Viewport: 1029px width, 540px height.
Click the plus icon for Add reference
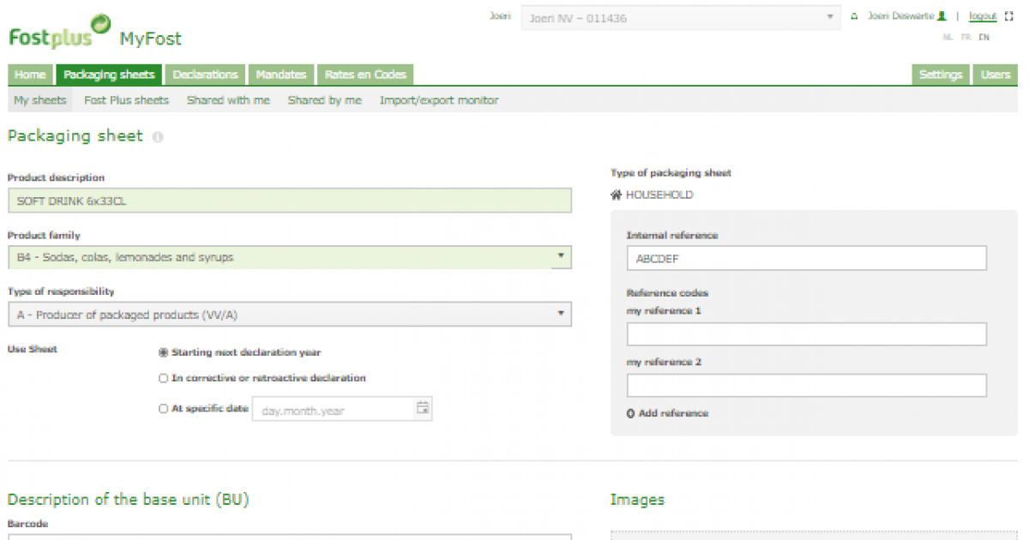[631, 413]
